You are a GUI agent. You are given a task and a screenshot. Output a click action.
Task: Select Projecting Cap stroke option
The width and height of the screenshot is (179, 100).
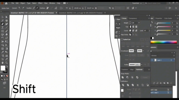[136, 27]
